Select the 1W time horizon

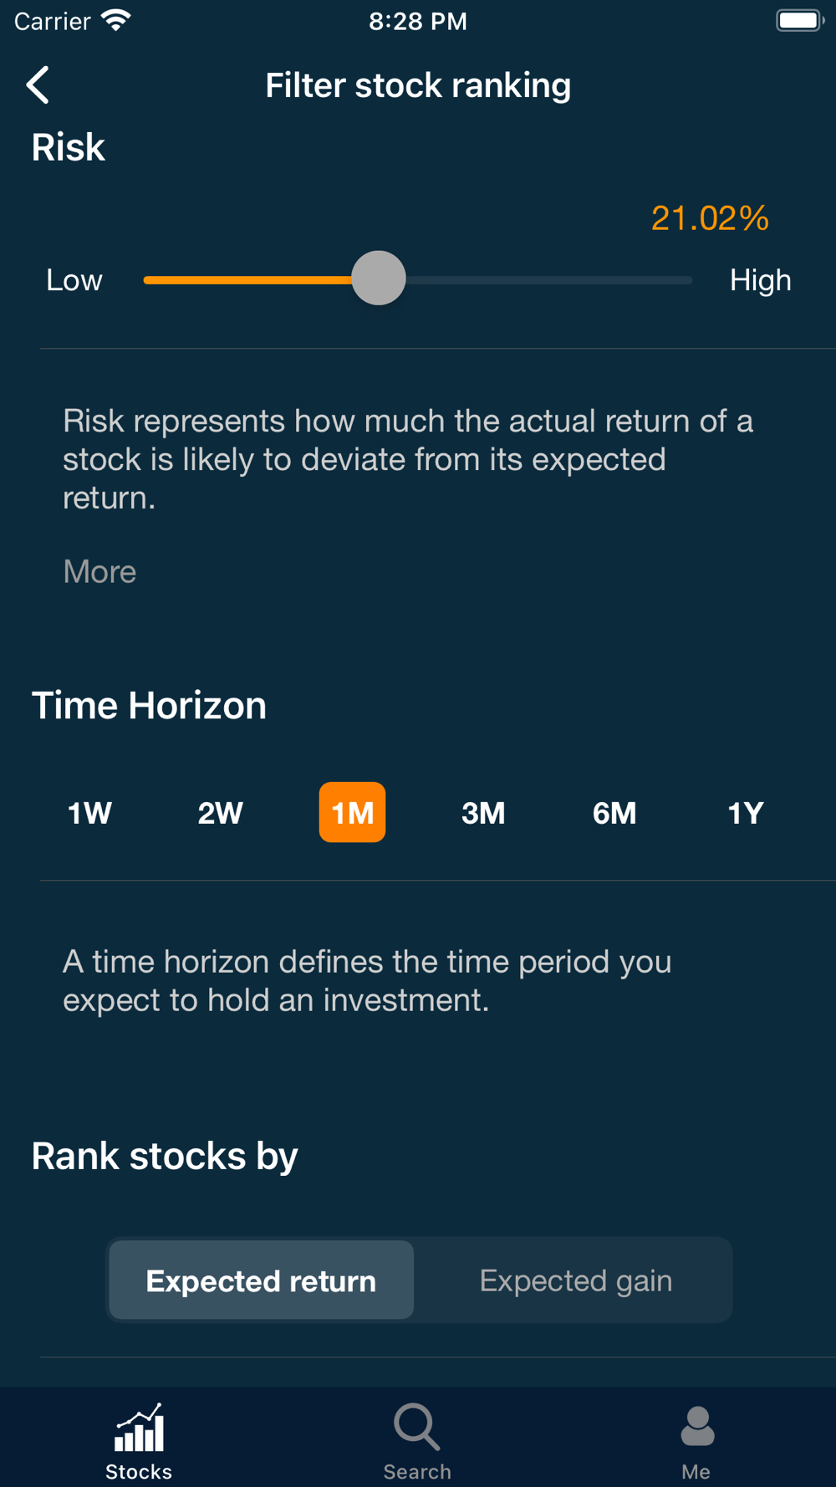[x=89, y=813]
